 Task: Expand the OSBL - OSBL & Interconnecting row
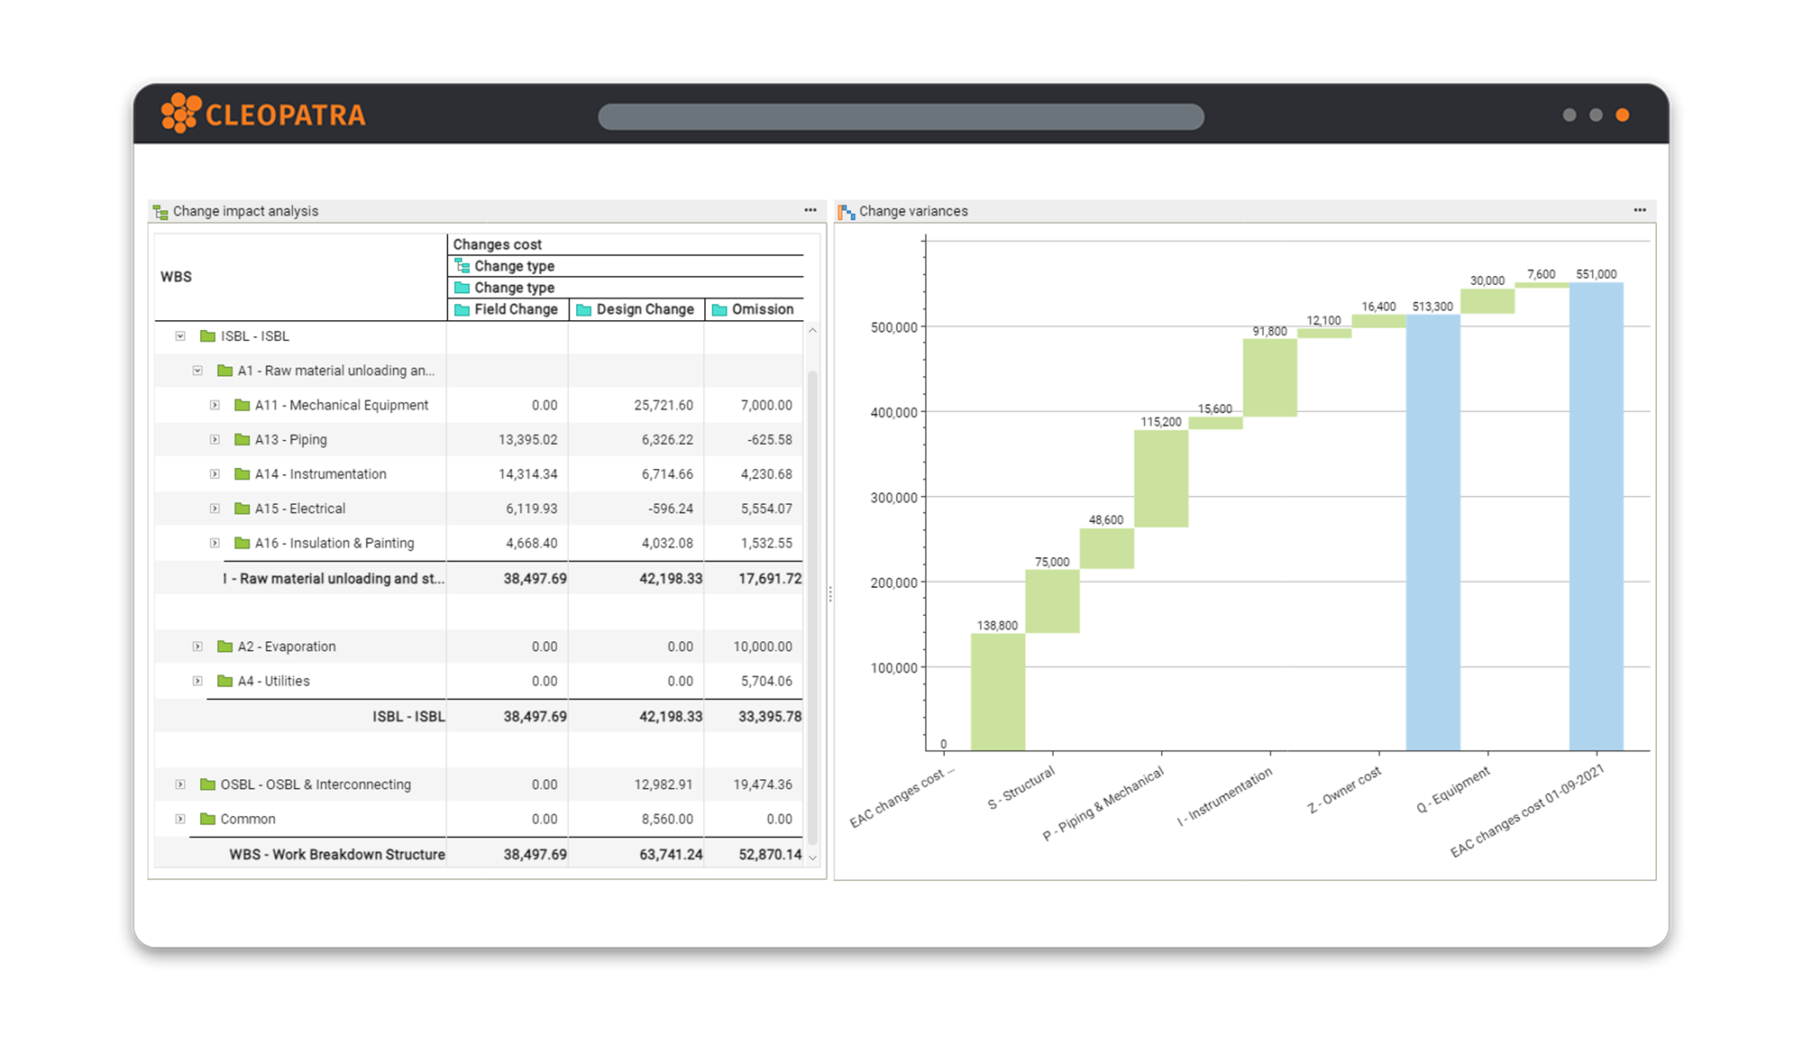[178, 784]
